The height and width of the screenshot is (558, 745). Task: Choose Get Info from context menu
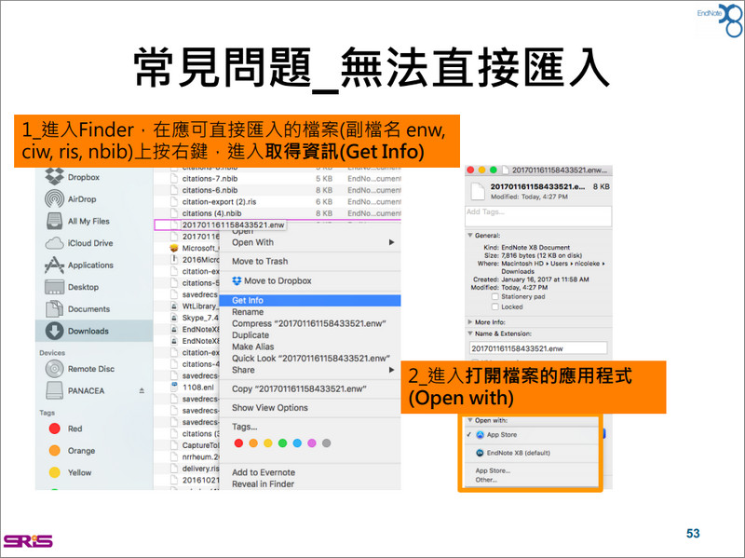pyautogui.click(x=310, y=300)
